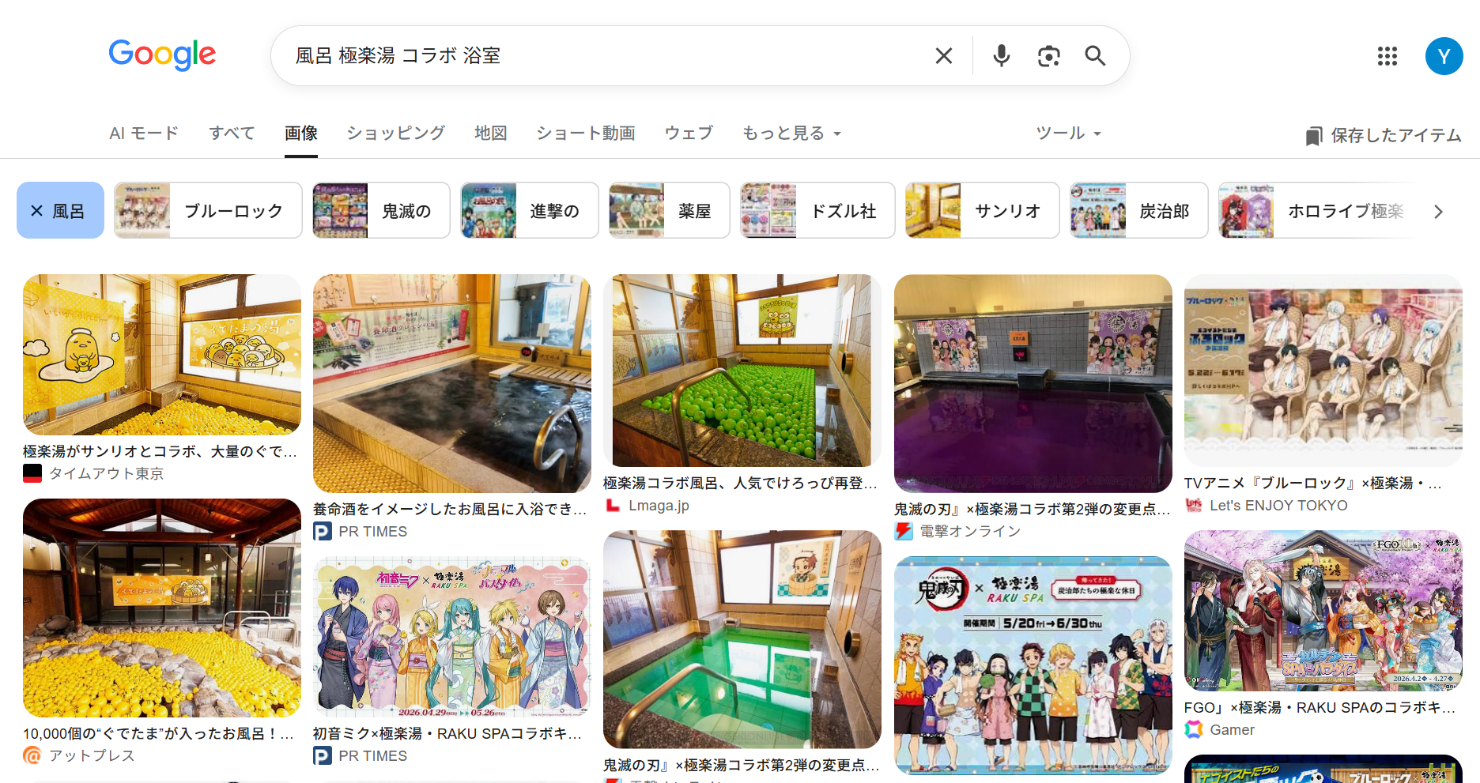
Task: Open 10,000個の"ぐでたま" result title
Action: [x=159, y=733]
